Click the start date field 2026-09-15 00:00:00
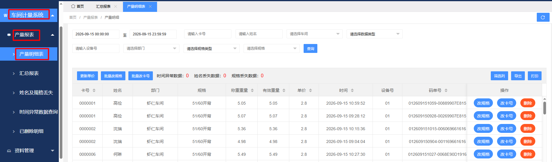 [x=96, y=34]
